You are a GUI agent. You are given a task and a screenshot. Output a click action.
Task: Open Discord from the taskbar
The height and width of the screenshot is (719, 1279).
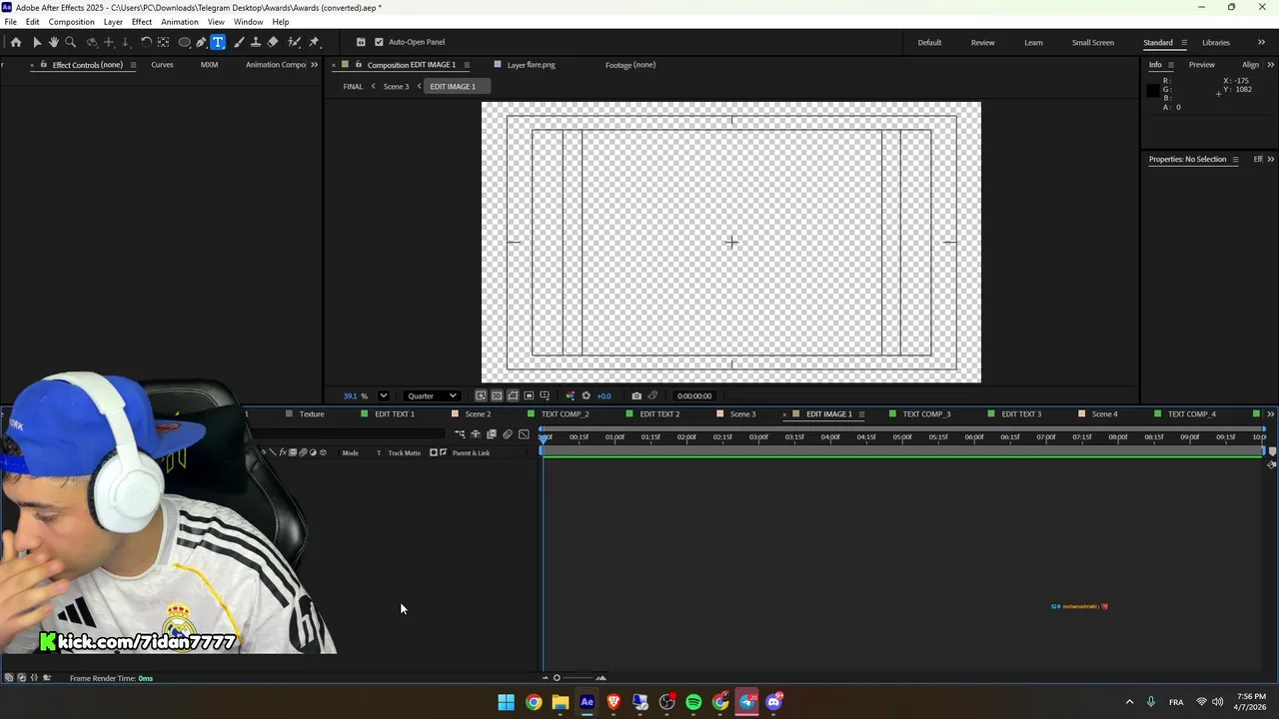click(773, 702)
